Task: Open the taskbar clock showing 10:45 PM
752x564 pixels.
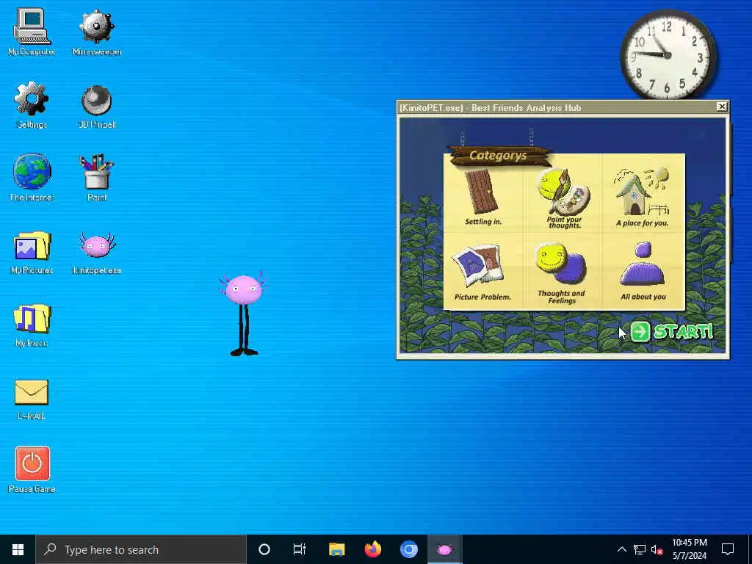Action: tap(689, 549)
